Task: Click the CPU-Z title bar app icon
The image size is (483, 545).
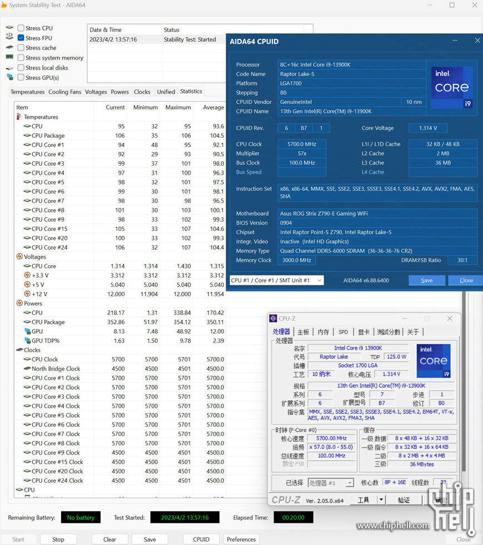Action: tap(273, 319)
